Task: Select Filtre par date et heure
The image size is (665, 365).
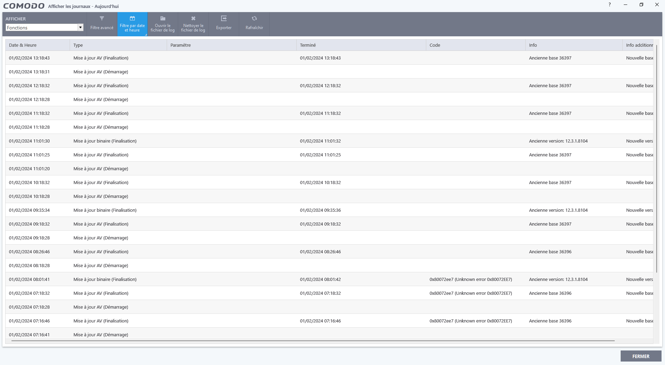Action: [x=132, y=24]
